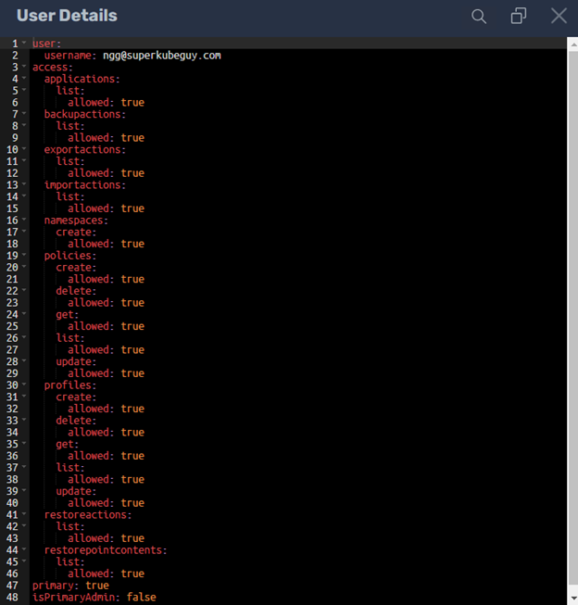Click 'allowed' on line 18 under namespaces
Viewport: 578px width, 605px height.
[x=88, y=244]
